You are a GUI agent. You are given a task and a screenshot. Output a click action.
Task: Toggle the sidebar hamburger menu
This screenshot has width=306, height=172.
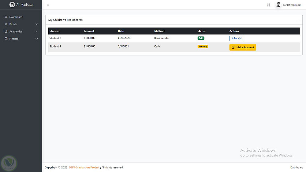(x=48, y=5)
